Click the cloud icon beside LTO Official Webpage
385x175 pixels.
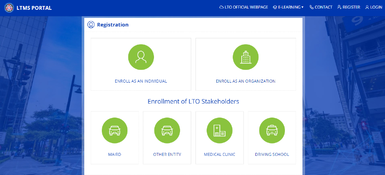click(x=221, y=7)
